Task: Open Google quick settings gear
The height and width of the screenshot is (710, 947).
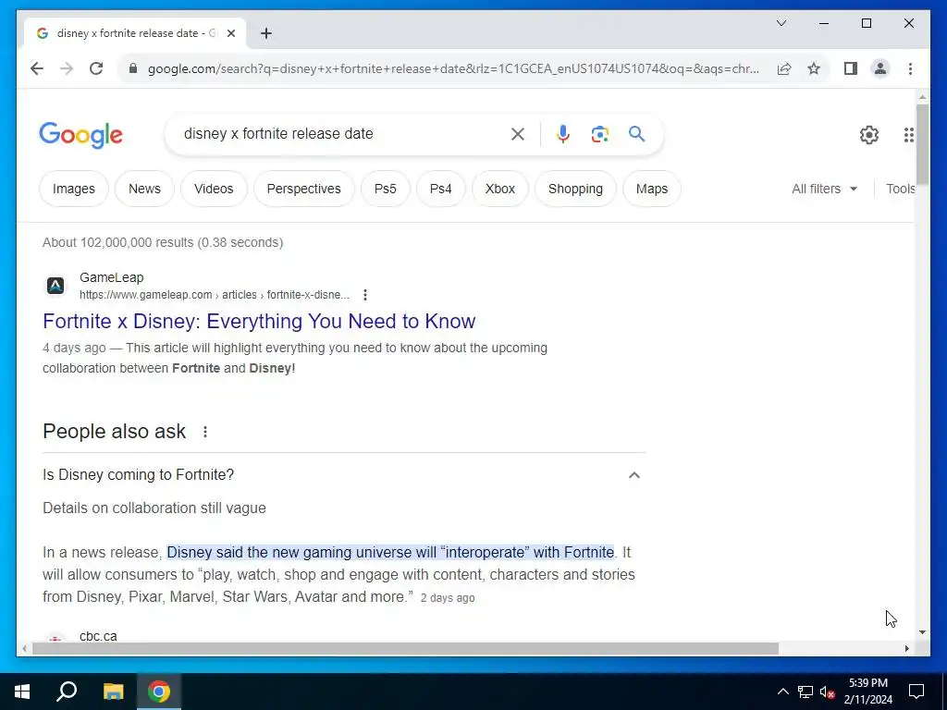Action: tap(869, 135)
